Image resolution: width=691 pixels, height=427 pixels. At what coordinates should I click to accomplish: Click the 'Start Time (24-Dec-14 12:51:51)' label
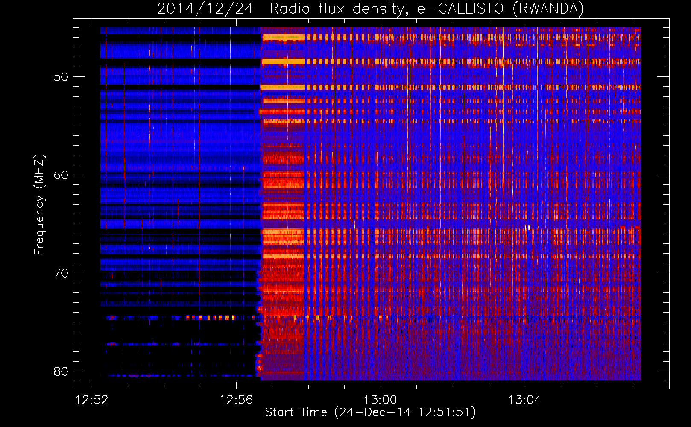(x=370, y=412)
